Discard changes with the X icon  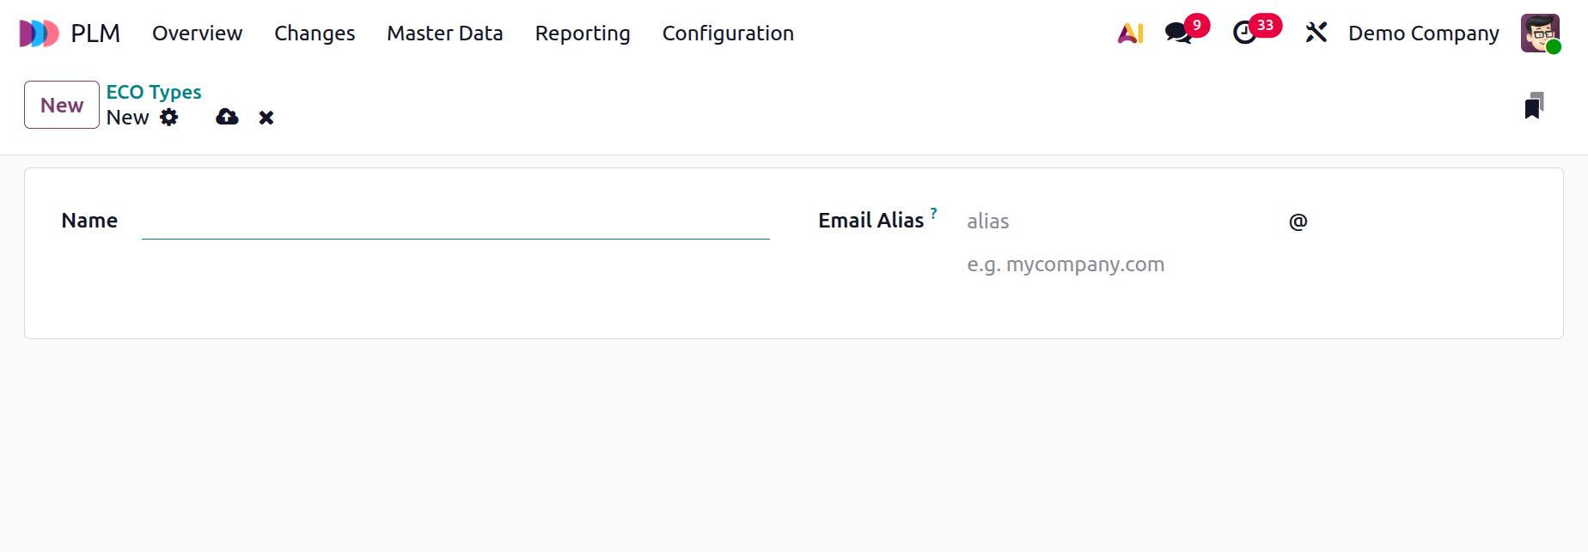pos(266,118)
